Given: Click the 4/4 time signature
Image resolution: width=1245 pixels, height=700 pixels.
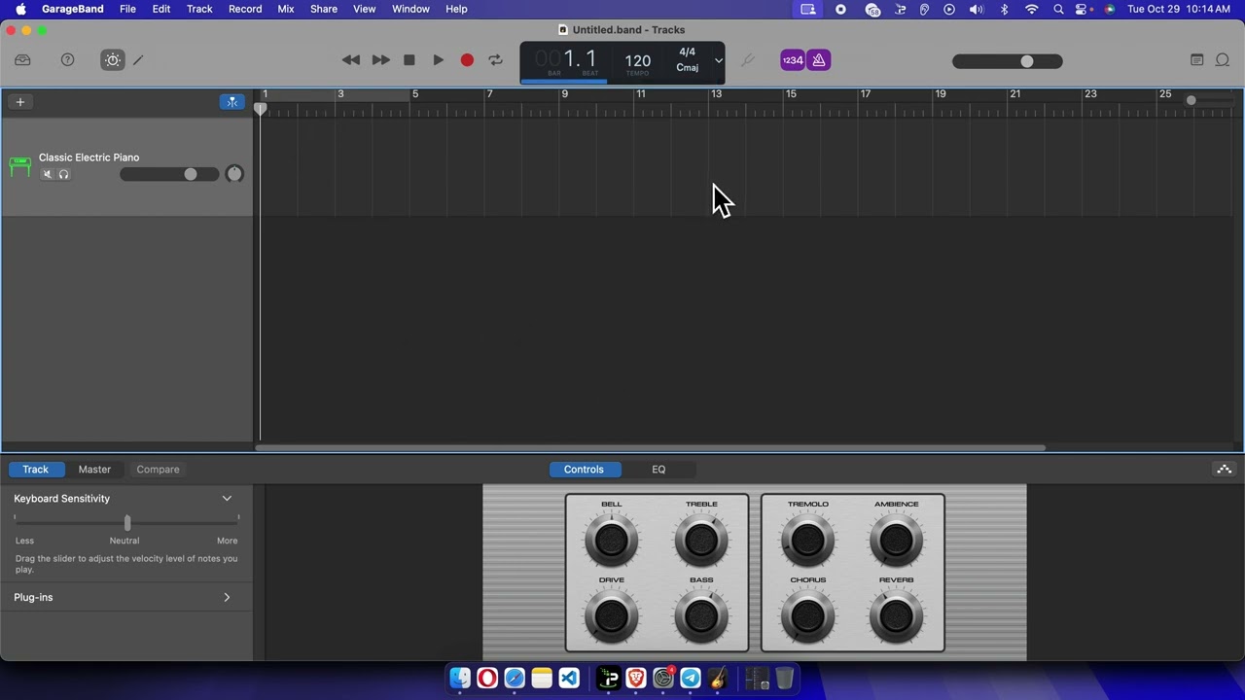Looking at the screenshot, I should coord(687,52).
